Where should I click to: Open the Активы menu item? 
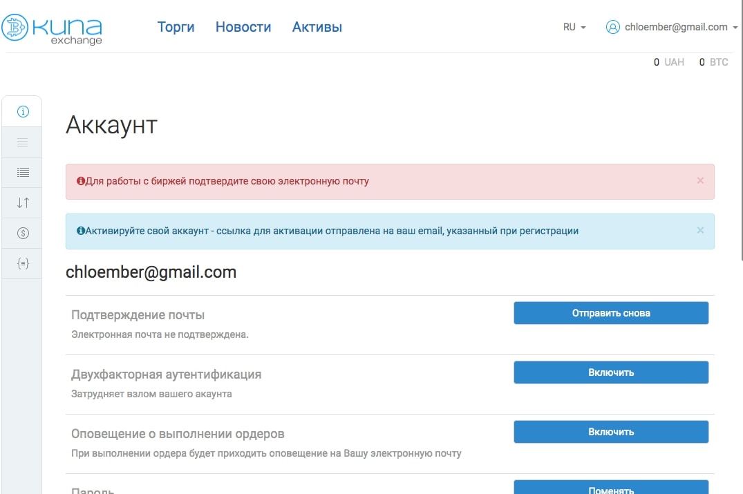tap(317, 27)
